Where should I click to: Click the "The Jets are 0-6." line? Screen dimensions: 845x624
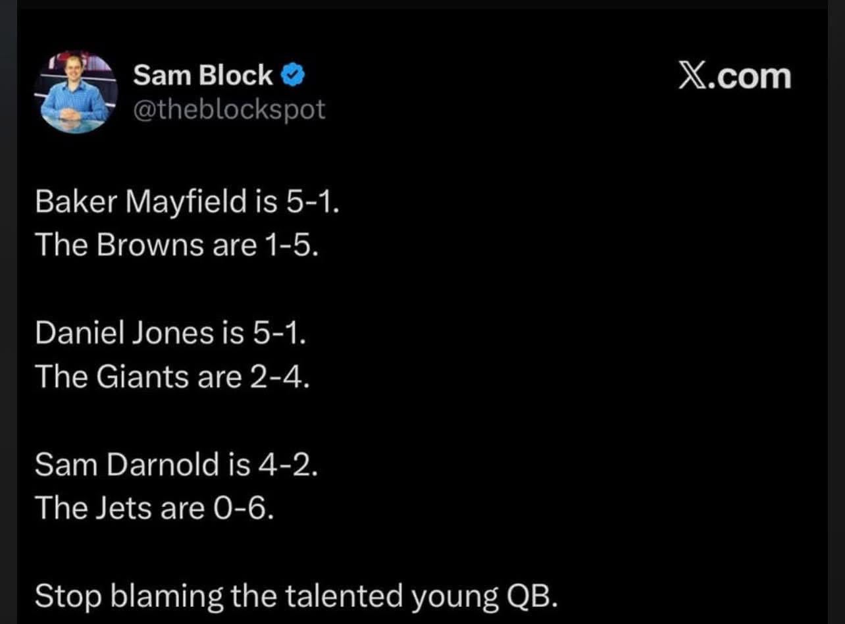pos(154,507)
